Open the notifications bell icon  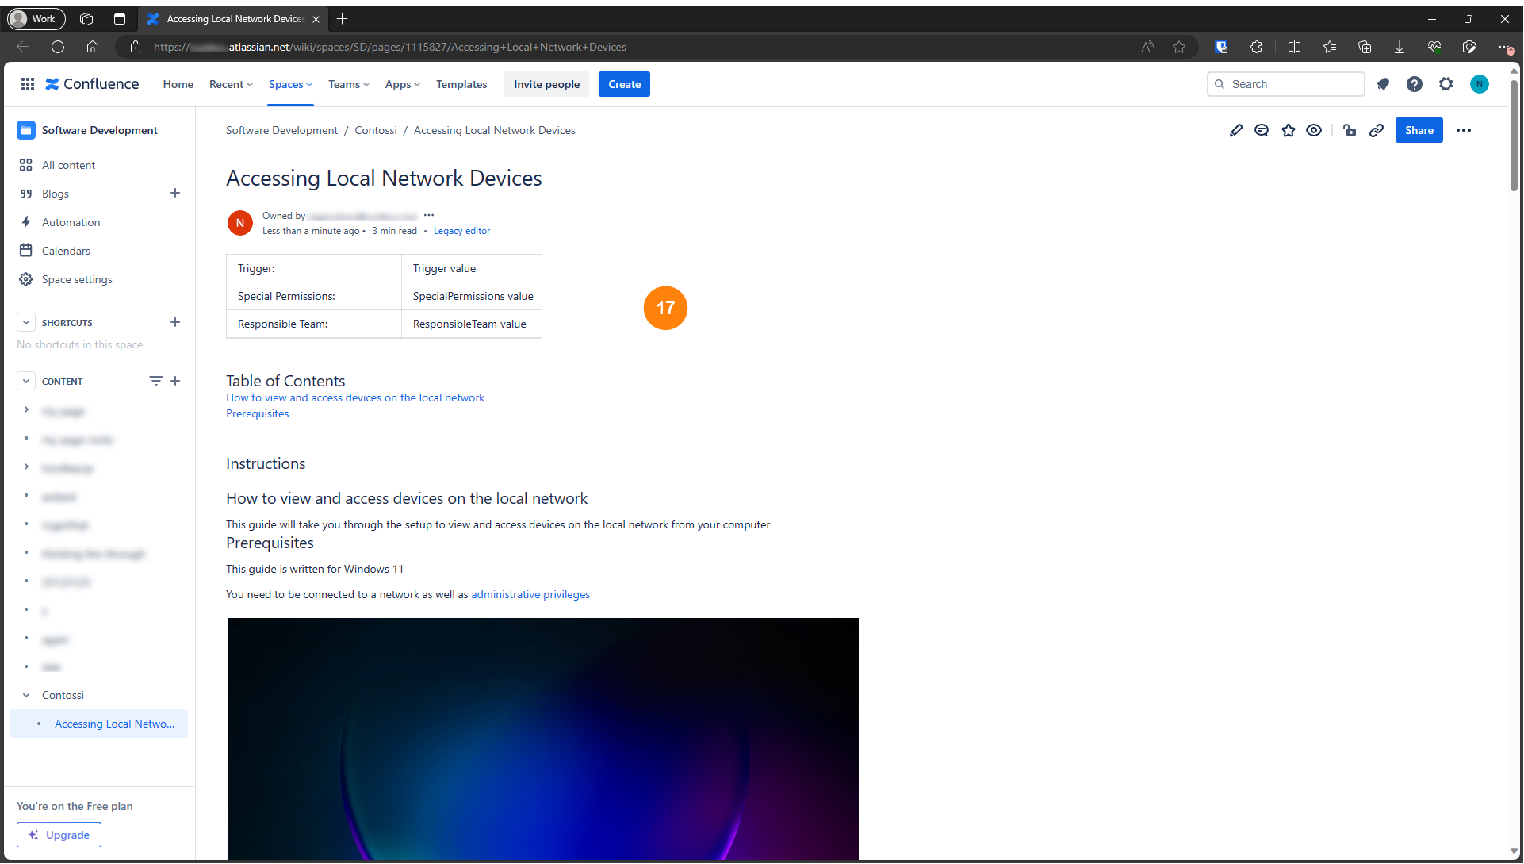1383,84
